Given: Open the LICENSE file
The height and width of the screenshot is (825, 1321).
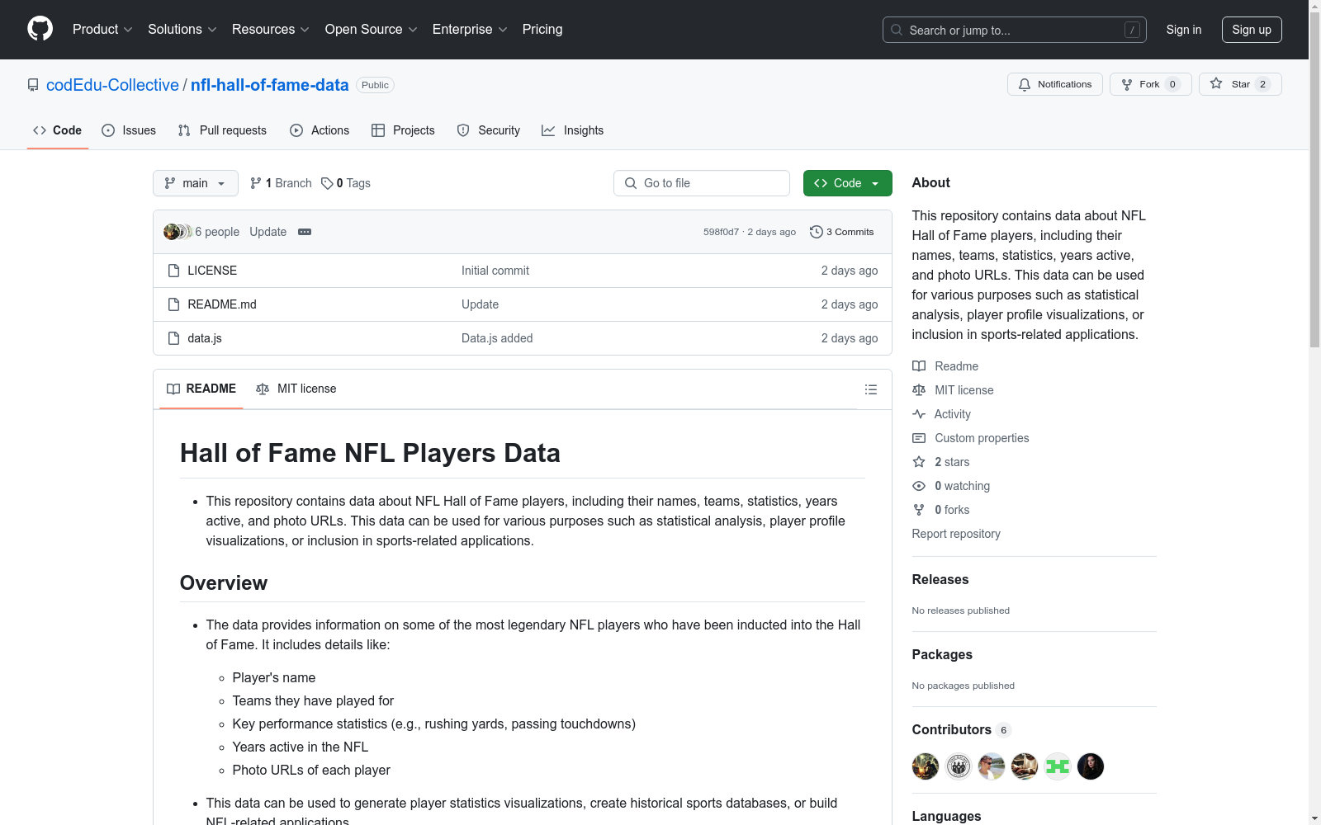Looking at the screenshot, I should (212, 271).
